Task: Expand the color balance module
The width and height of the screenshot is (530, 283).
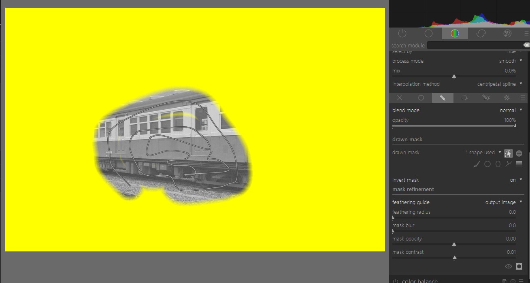Action: click(419, 281)
